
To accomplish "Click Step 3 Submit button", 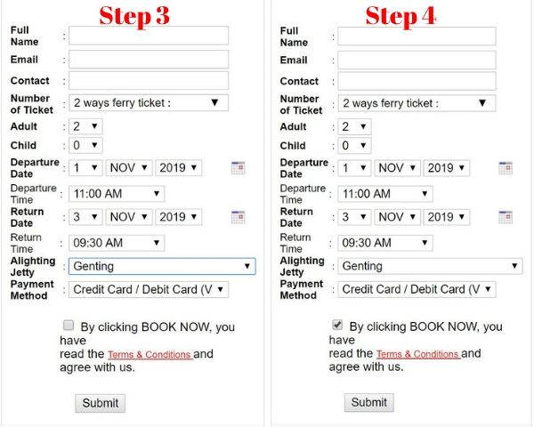I will pyautogui.click(x=100, y=403).
